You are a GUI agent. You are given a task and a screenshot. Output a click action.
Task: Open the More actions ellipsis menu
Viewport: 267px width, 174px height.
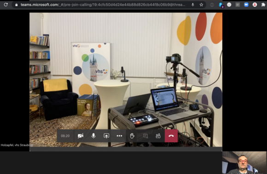(119, 136)
